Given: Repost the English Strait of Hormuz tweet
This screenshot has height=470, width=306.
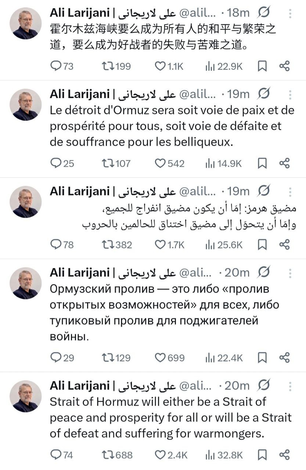Looking at the screenshot, I should point(109,455).
